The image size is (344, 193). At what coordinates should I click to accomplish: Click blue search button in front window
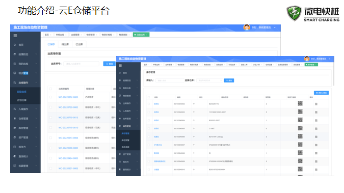[x=229, y=80]
